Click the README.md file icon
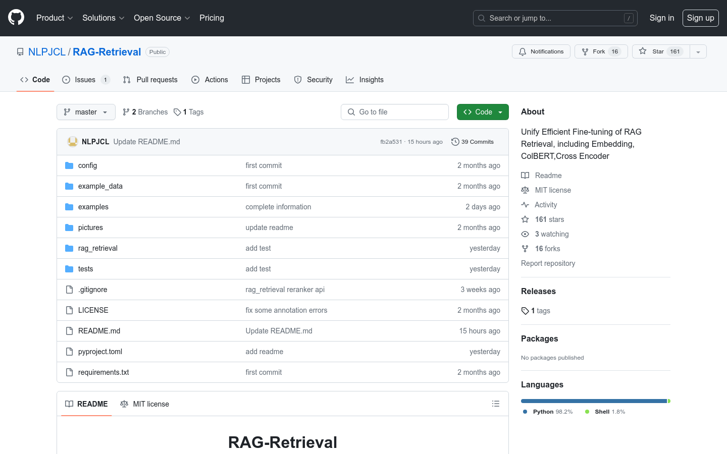The image size is (727, 454). coord(69,331)
